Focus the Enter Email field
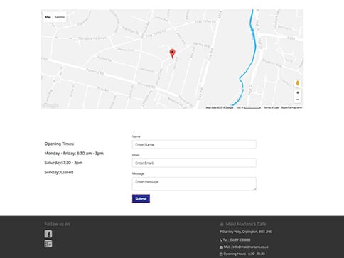 tap(194, 163)
